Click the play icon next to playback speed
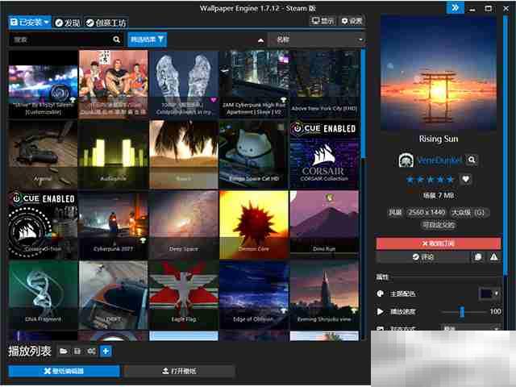The width and height of the screenshot is (516, 387). (x=380, y=312)
